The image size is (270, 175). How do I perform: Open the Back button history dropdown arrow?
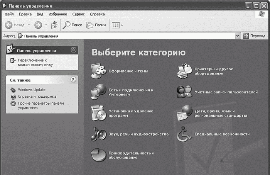point(29,25)
